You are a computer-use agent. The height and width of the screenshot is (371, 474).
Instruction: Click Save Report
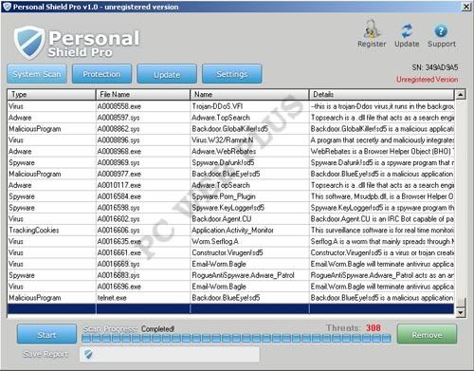click(46, 354)
